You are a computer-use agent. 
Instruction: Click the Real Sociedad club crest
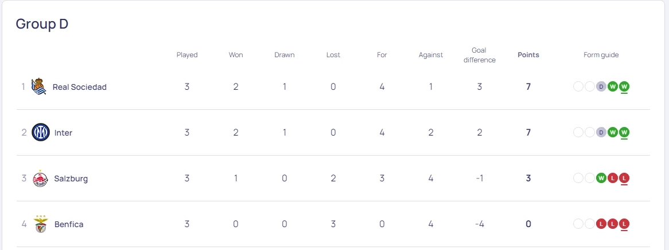(39, 86)
